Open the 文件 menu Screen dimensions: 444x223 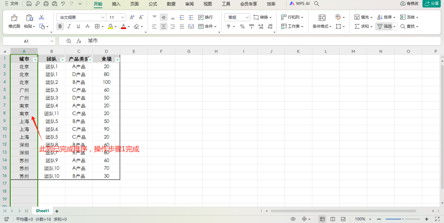[x=11, y=4]
